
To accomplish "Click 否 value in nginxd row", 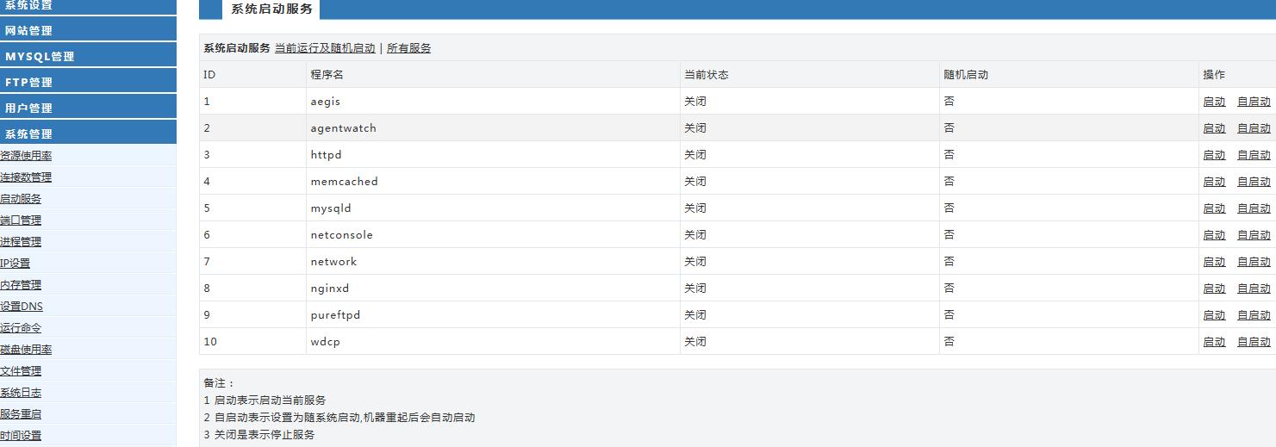I will (x=949, y=289).
